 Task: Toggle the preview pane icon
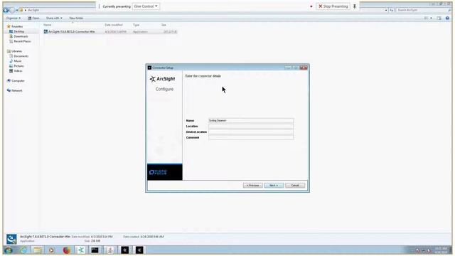coord(439,18)
